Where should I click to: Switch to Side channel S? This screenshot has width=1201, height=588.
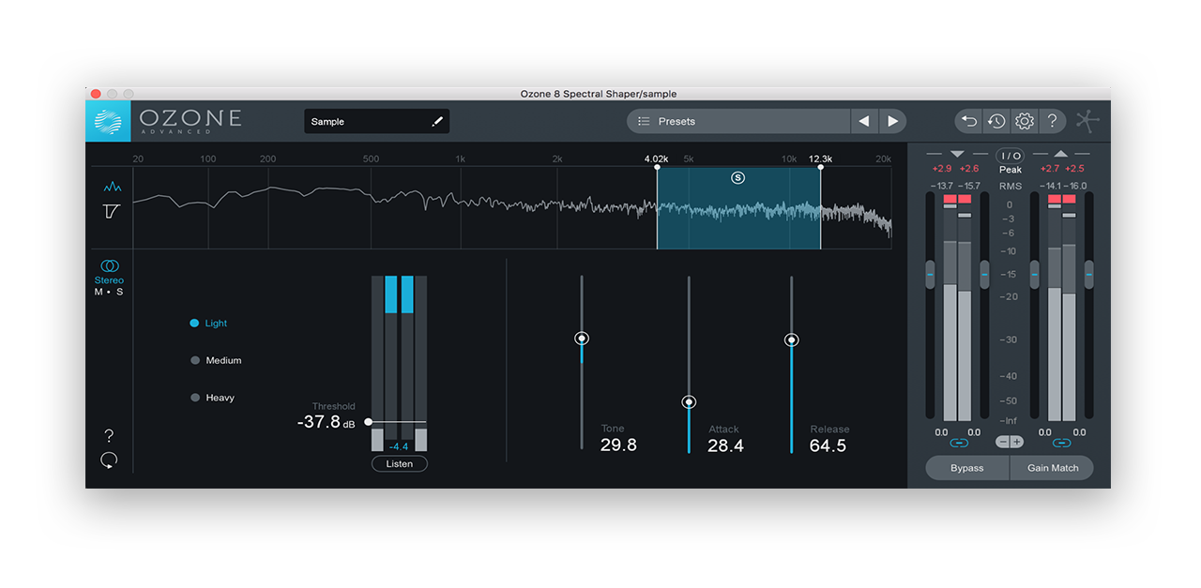pos(120,292)
